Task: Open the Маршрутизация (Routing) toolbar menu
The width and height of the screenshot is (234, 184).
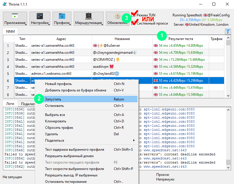Action: click(x=88, y=19)
